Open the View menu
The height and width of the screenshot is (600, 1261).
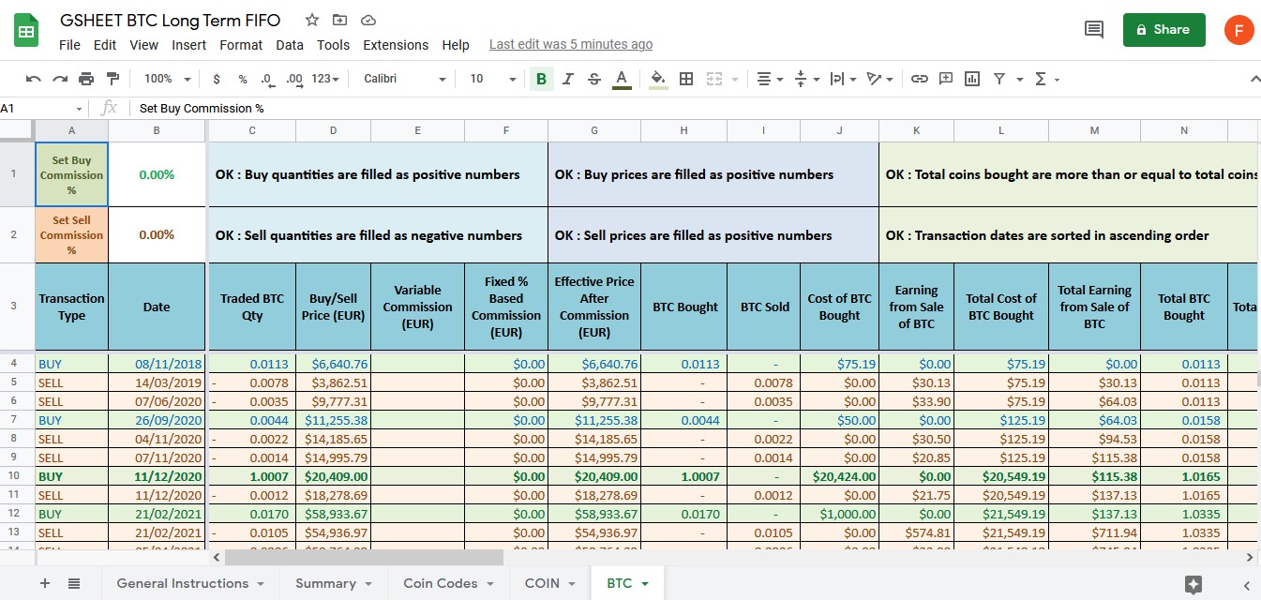pos(143,45)
